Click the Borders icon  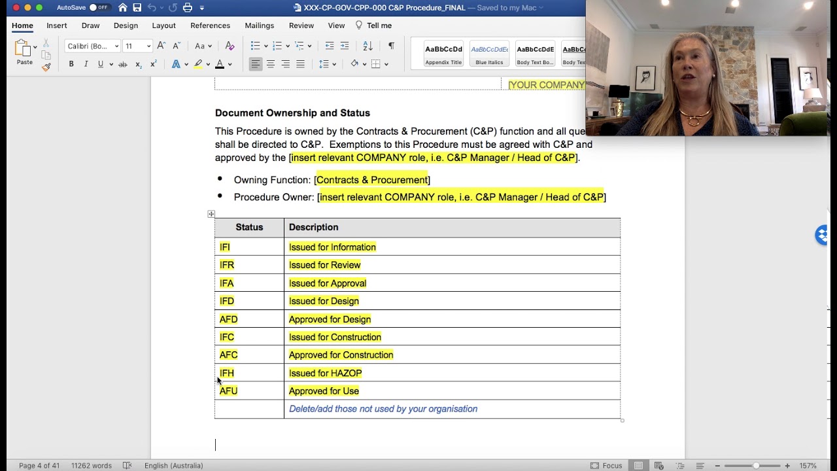(x=375, y=64)
